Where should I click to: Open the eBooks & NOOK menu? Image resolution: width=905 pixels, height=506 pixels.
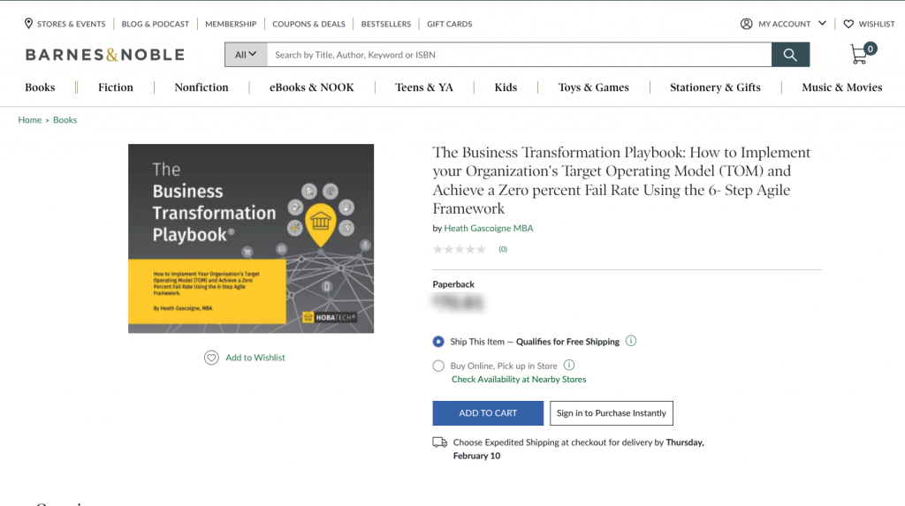coord(312,87)
